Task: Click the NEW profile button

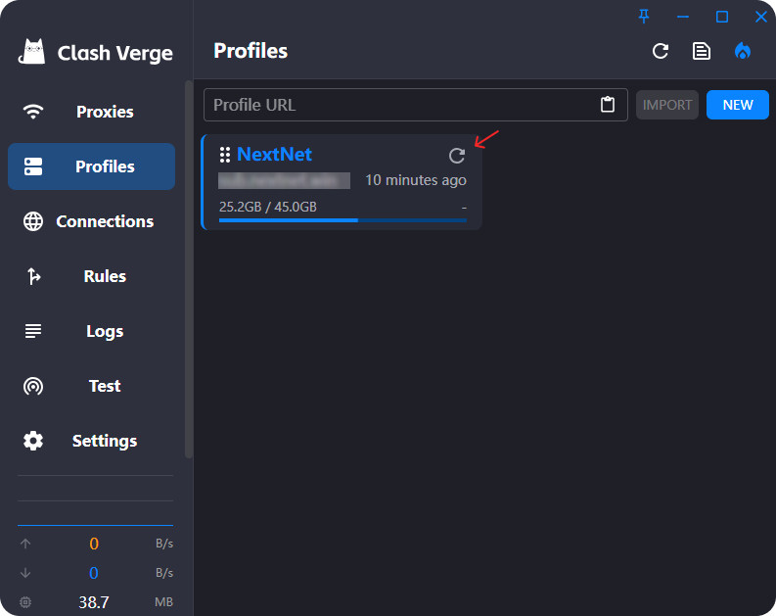Action: pos(738,105)
